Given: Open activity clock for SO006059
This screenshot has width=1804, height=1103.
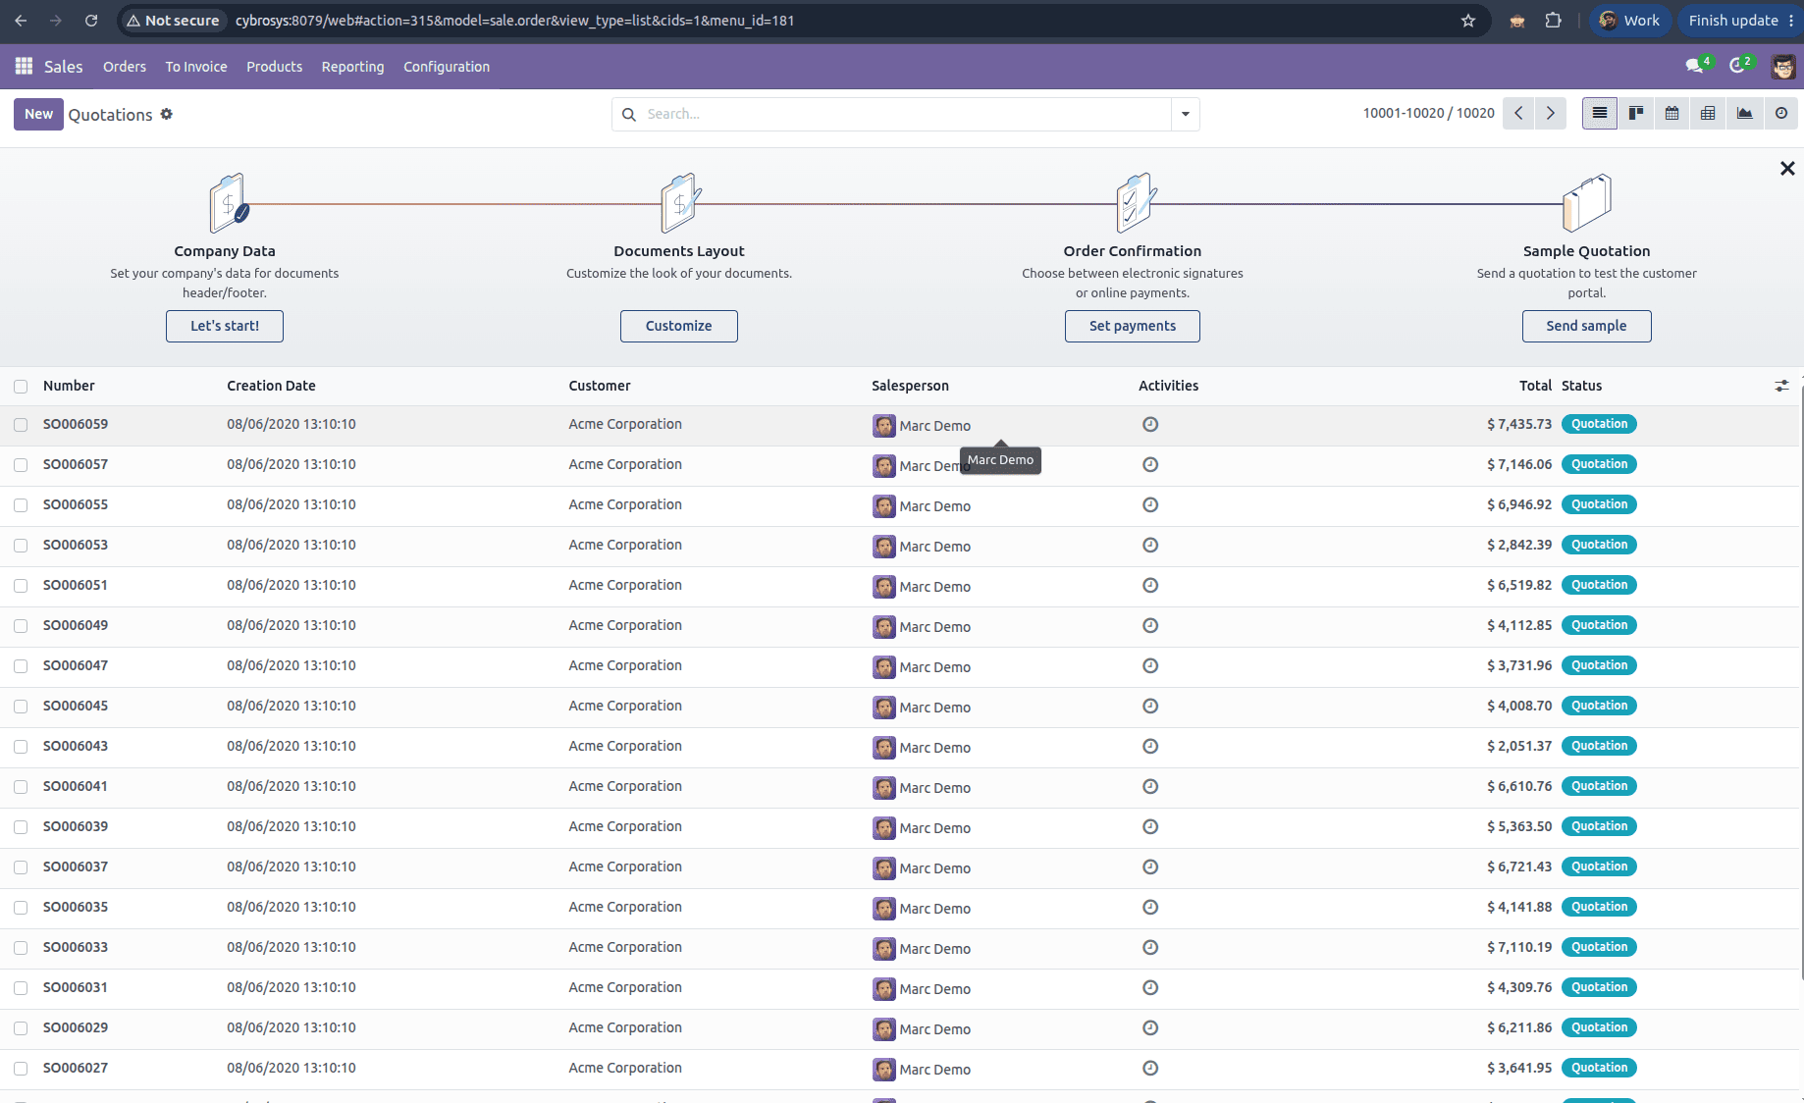Looking at the screenshot, I should (x=1150, y=425).
